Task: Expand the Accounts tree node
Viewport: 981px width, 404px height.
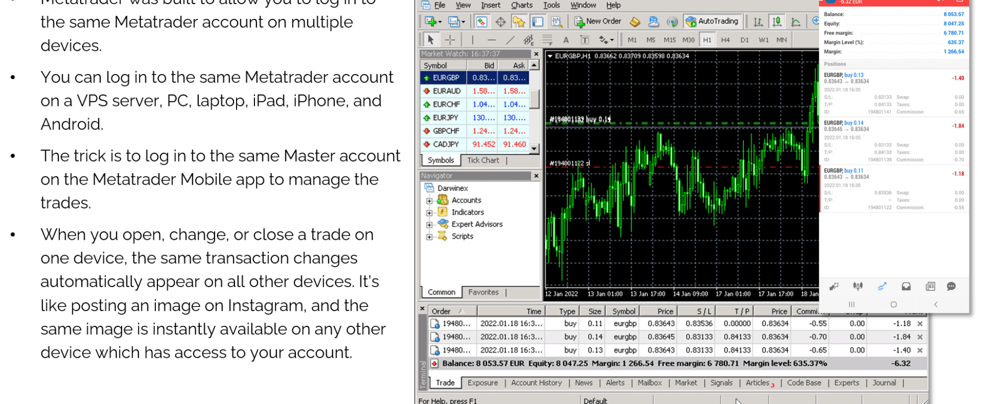Action: [429, 200]
